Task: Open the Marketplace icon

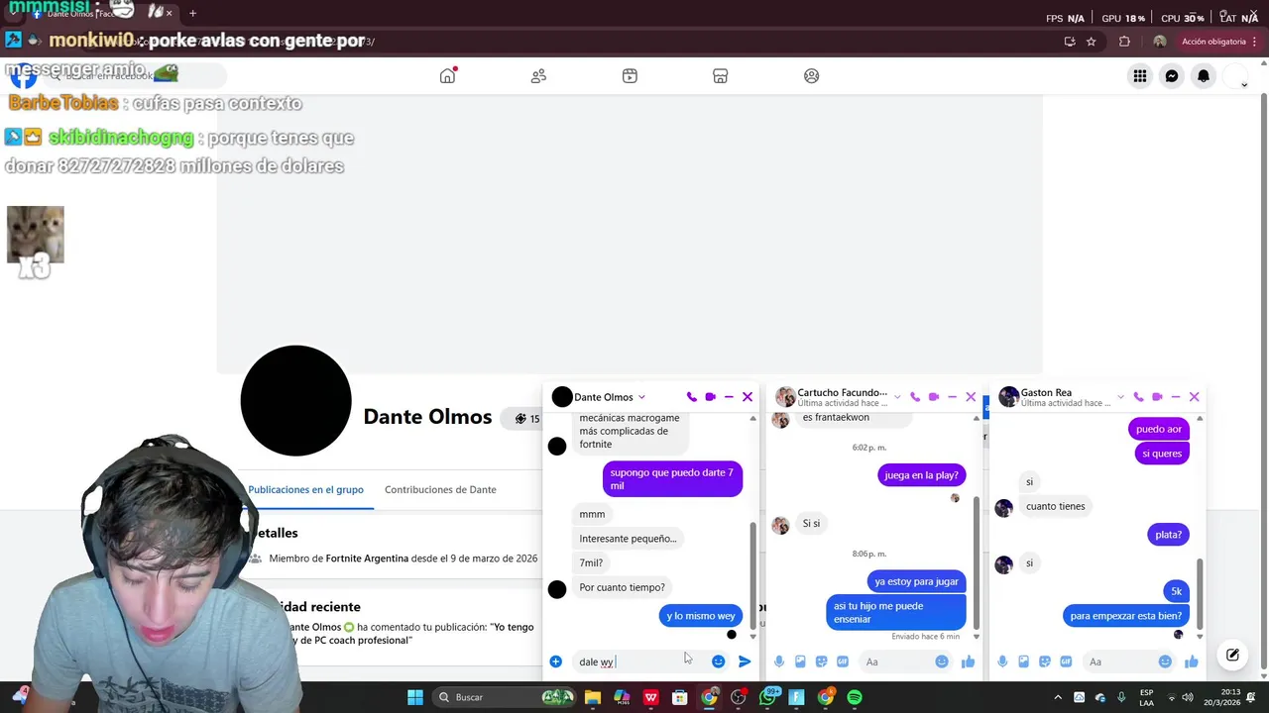Action: click(721, 76)
